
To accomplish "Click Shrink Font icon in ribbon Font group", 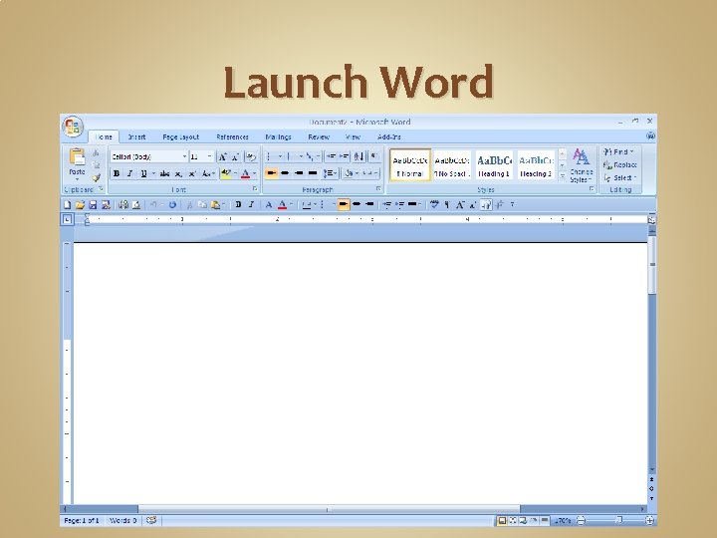I will [235, 157].
